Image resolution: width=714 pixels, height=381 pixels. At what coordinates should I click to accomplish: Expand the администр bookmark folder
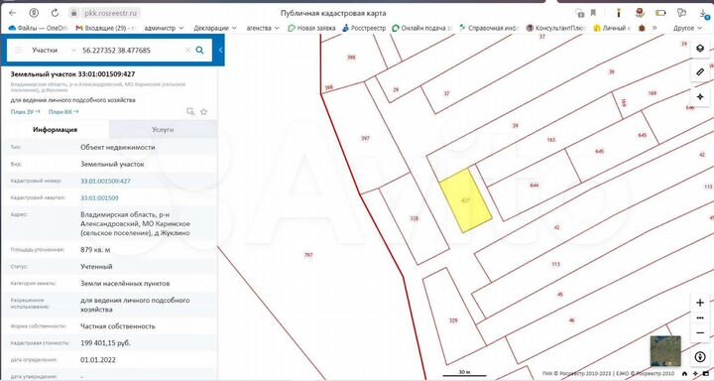(164, 28)
